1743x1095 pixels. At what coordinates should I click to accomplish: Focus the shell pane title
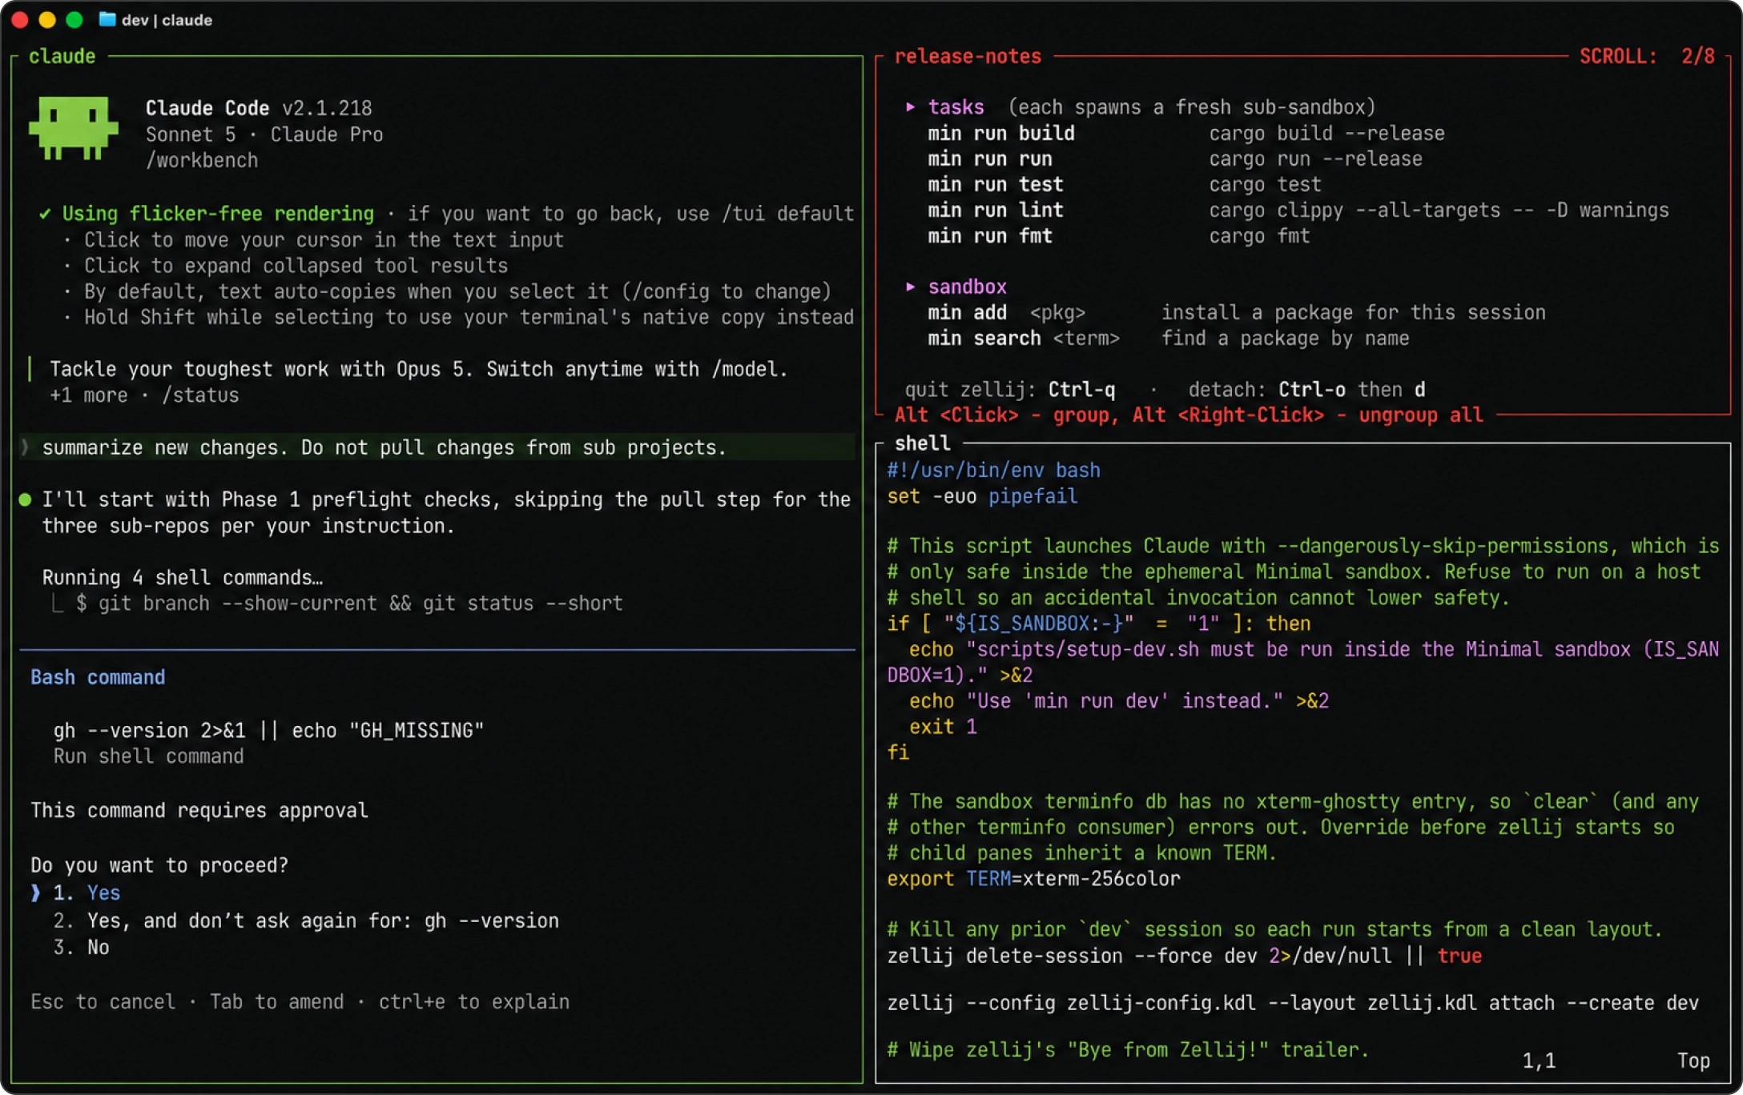coord(922,443)
